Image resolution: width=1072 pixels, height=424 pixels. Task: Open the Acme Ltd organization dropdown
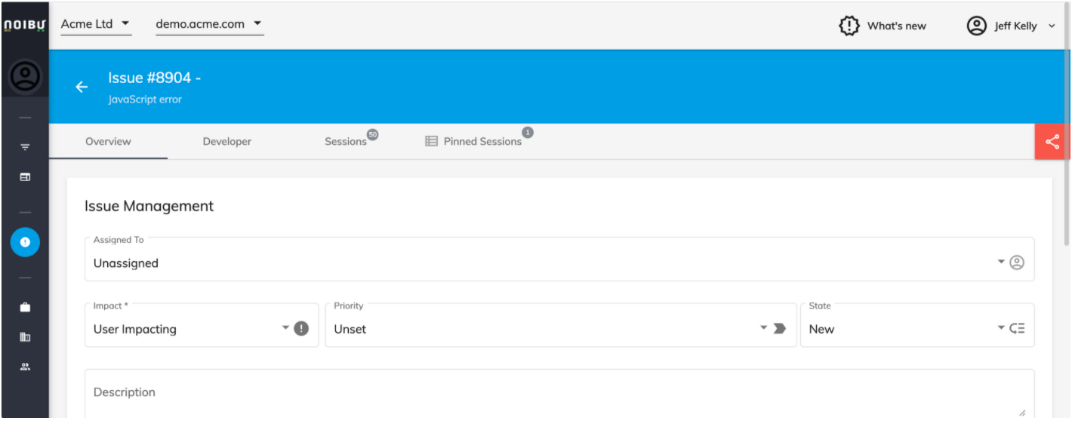tap(96, 24)
